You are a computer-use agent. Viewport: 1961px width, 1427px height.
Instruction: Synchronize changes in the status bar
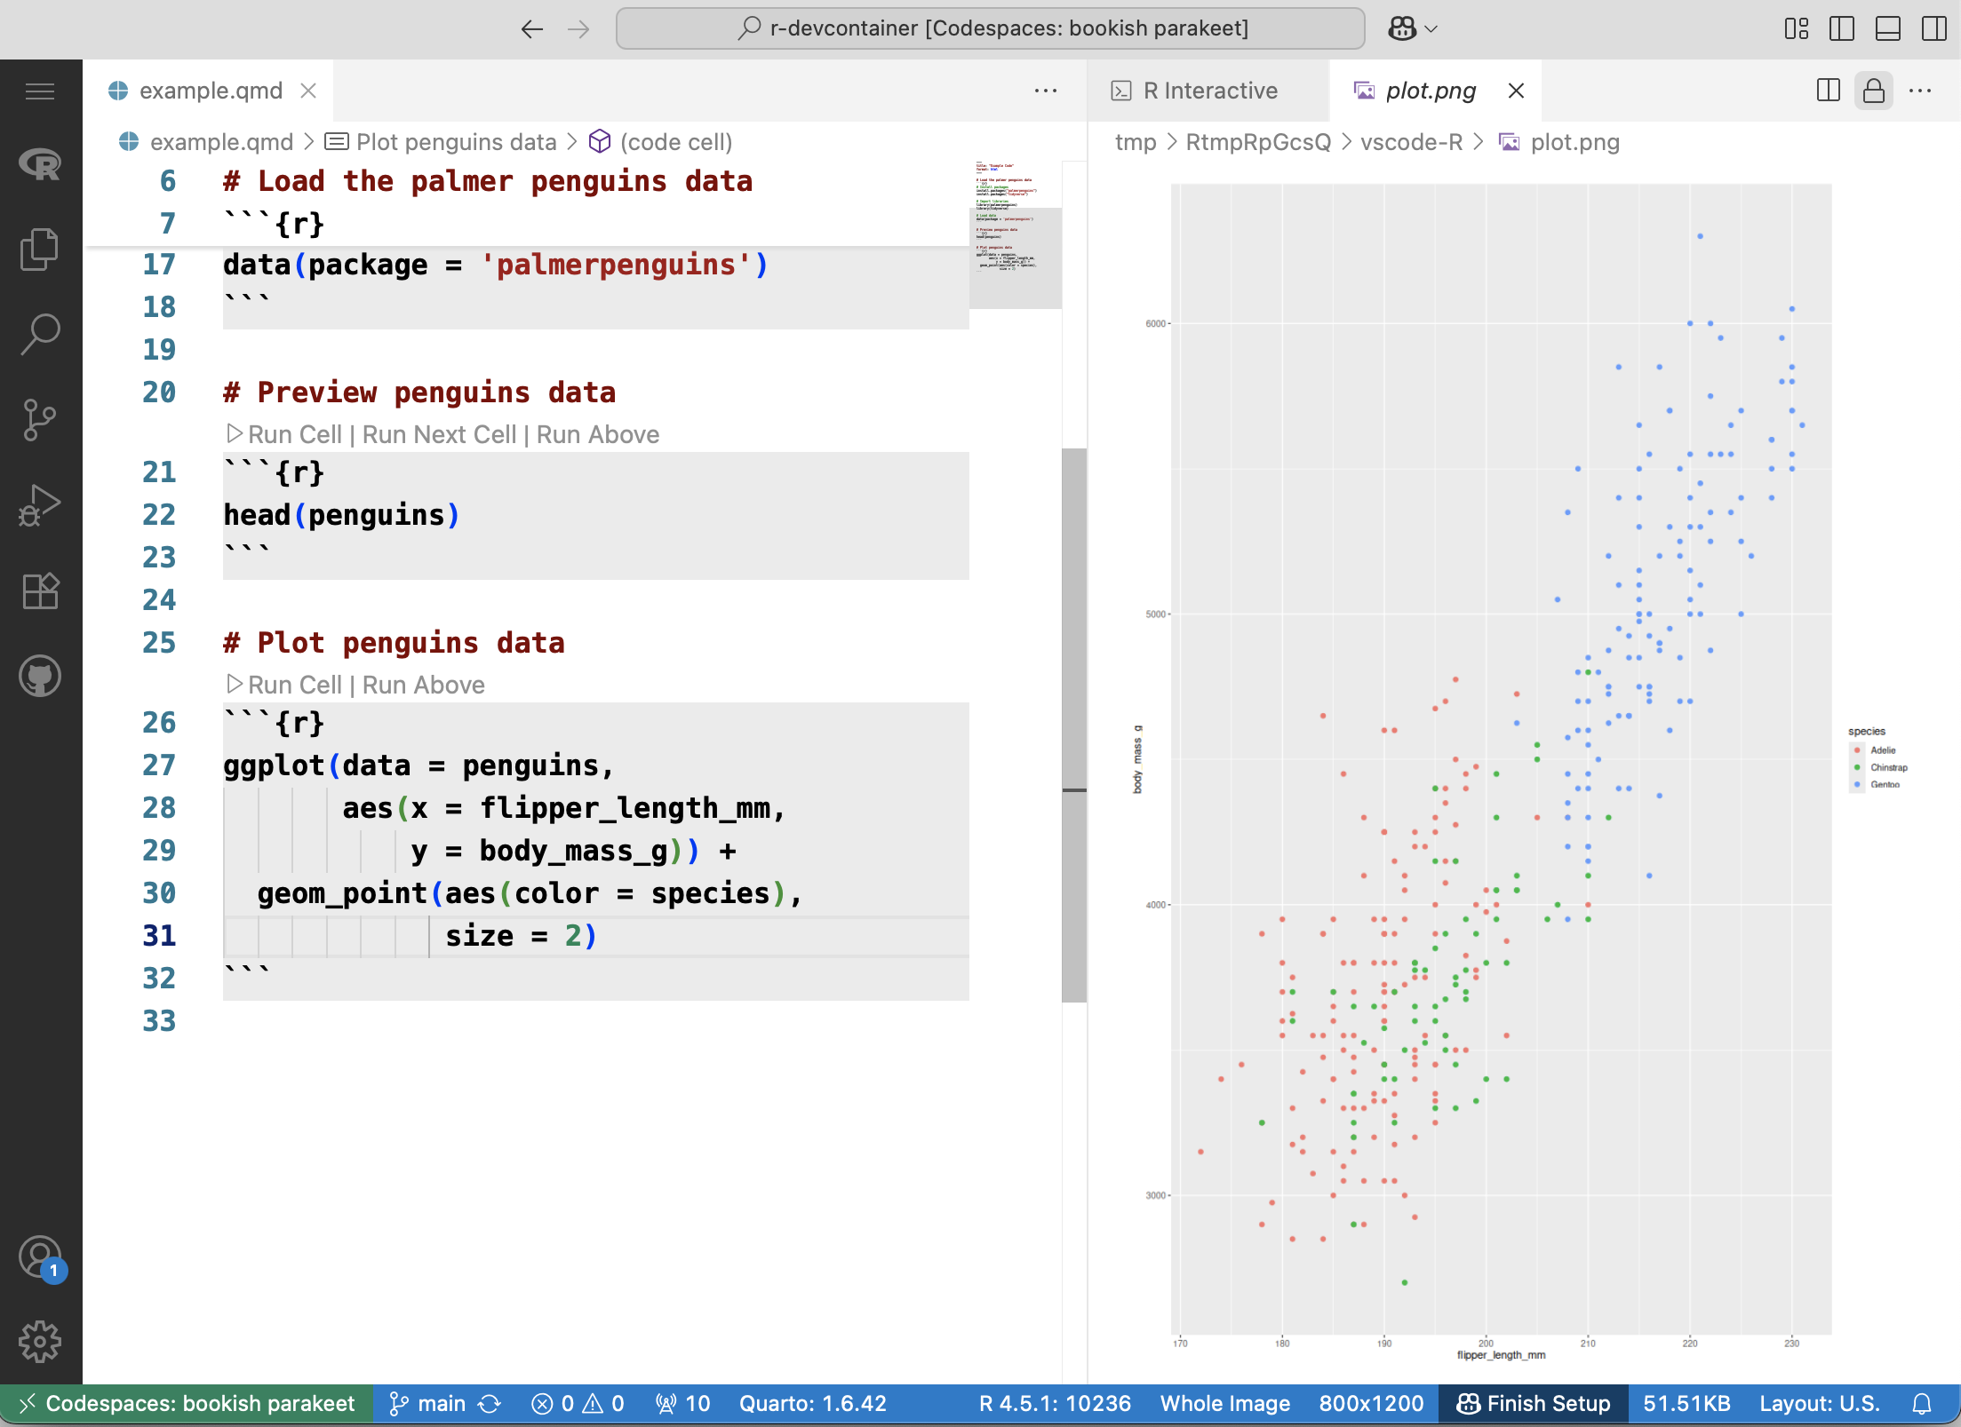point(490,1404)
